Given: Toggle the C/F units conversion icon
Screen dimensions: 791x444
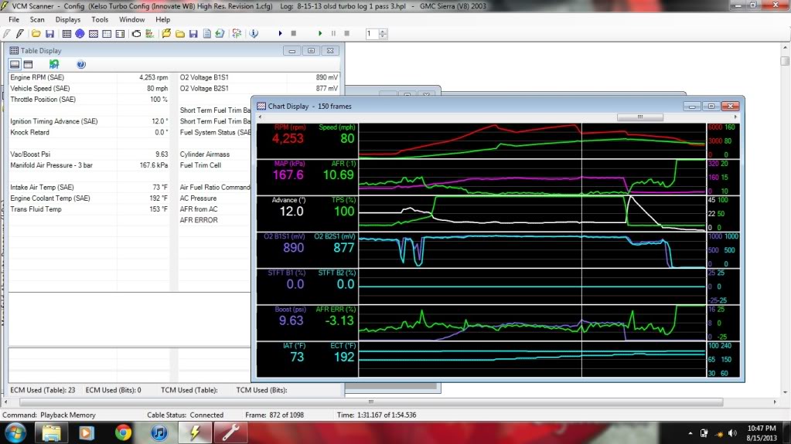Looking at the screenshot, I should [237, 34].
